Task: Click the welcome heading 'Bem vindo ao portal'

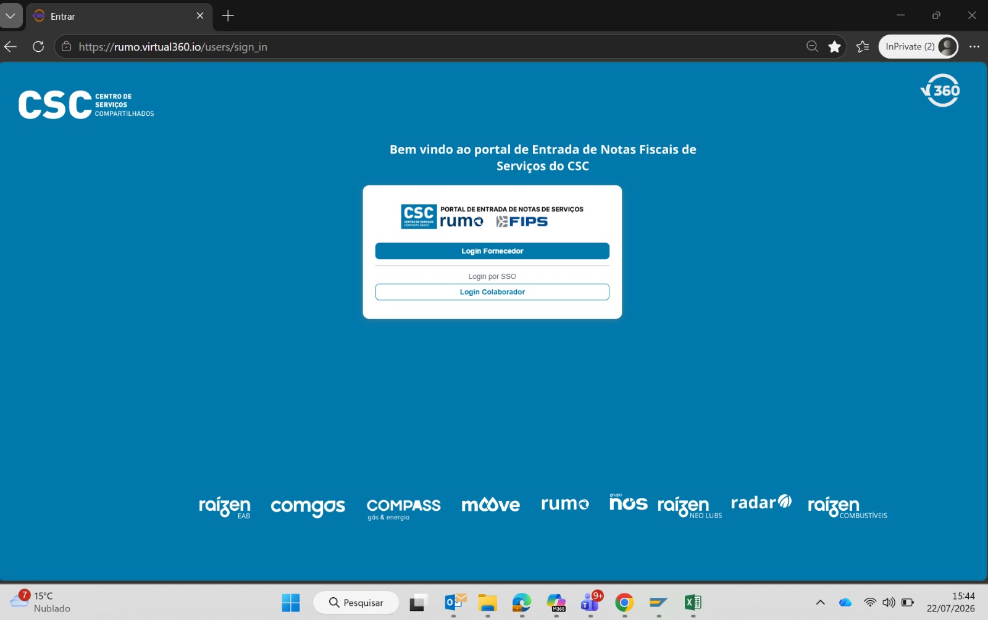Action: 543,157
